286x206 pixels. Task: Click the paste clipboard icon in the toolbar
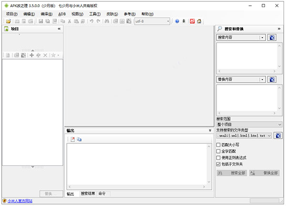tap(76, 21)
